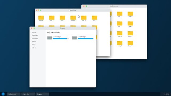Select Pictures in the Computer sidebar
Viewport: 171px width, 96px height.
(x=34, y=42)
